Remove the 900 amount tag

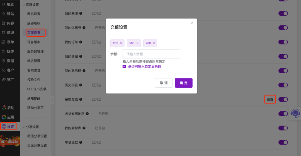tap(154, 43)
